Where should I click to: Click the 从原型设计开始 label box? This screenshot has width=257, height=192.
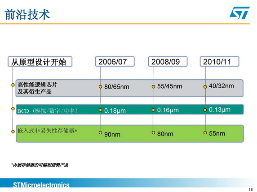coord(40,62)
